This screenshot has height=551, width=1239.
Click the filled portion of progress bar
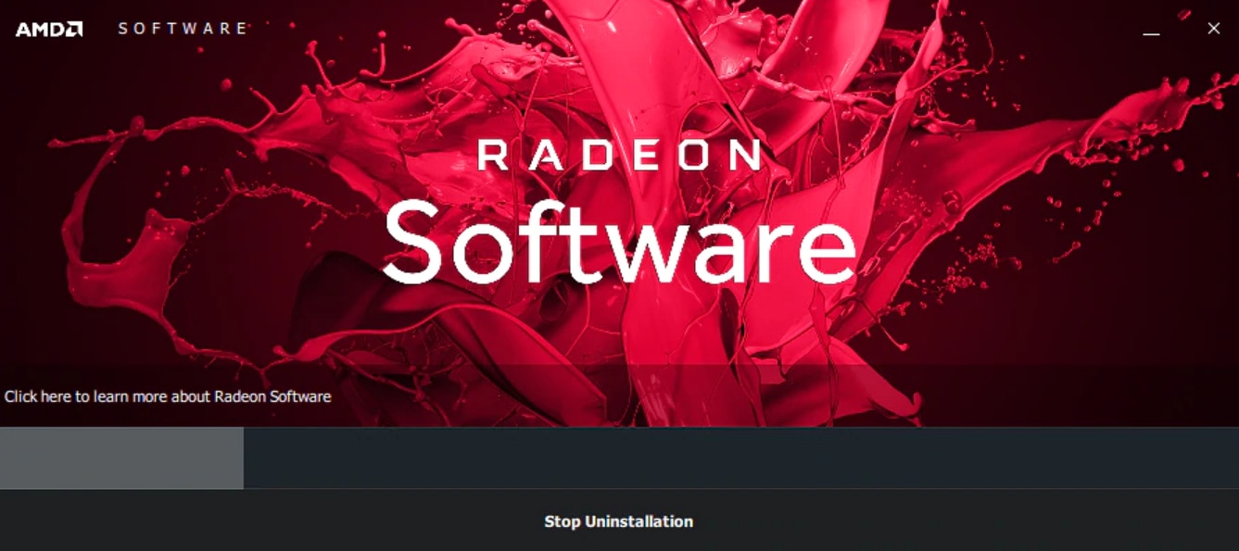click(121, 457)
